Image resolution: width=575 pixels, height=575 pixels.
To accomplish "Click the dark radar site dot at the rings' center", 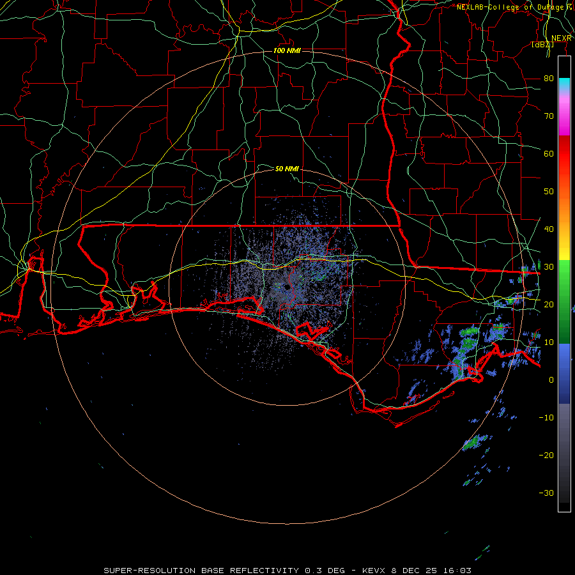I will [x=287, y=287].
